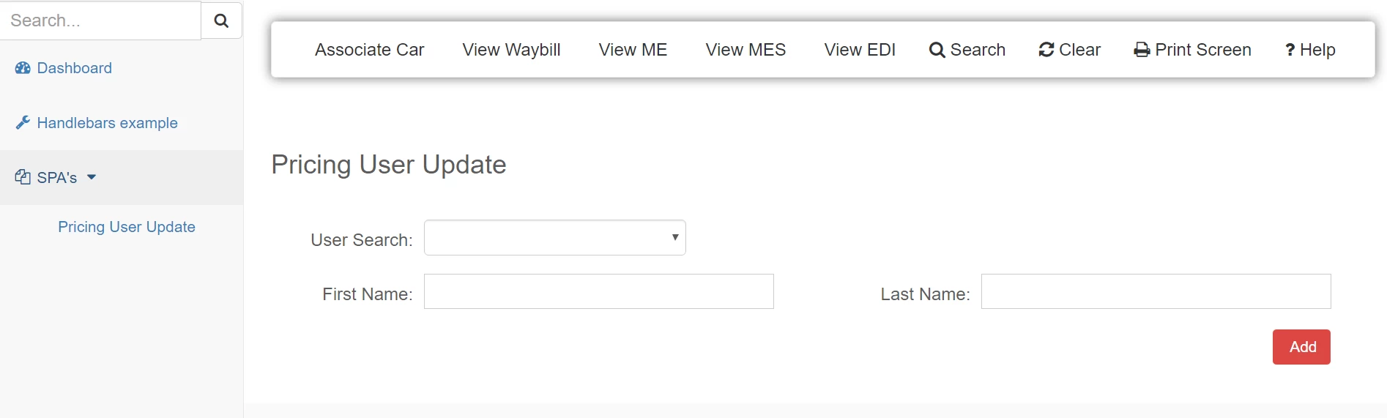Click the refresh icon next to Clear
Image resolution: width=1387 pixels, height=418 pixels.
(1046, 50)
